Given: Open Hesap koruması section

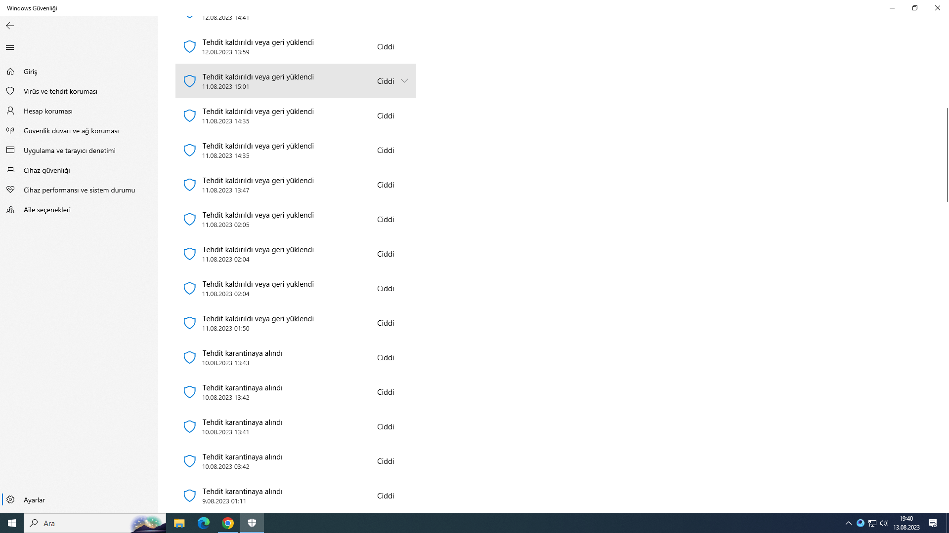Looking at the screenshot, I should (79, 111).
